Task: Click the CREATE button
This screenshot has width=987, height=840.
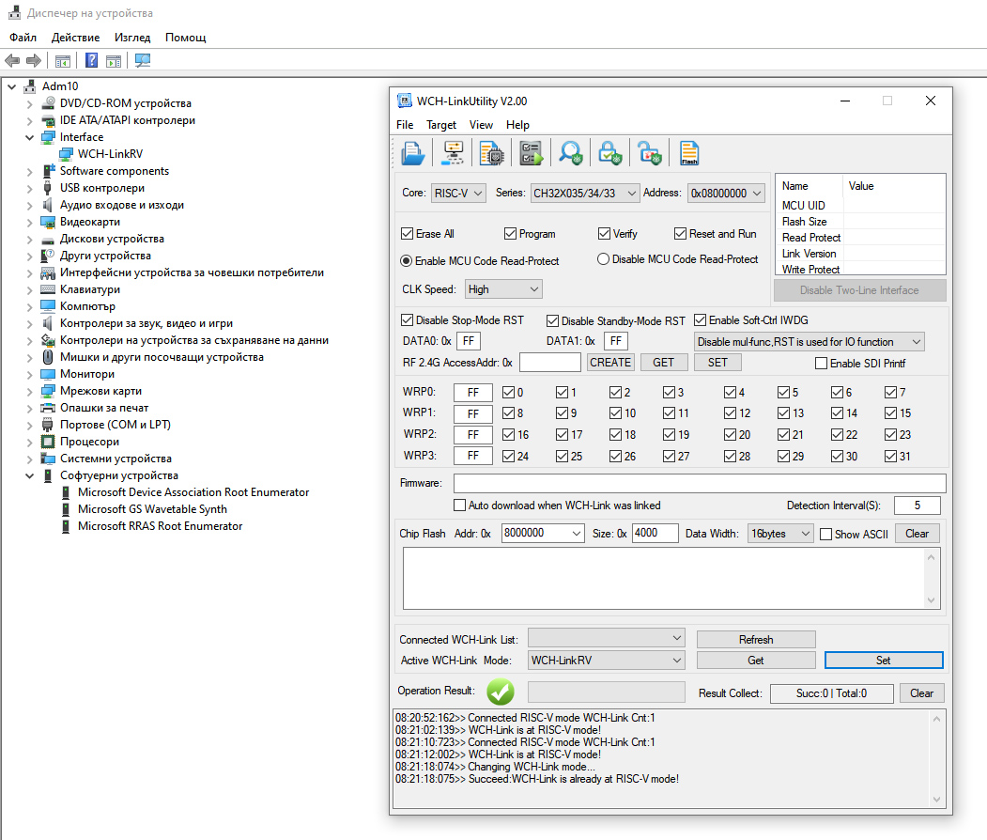Action: click(x=610, y=362)
